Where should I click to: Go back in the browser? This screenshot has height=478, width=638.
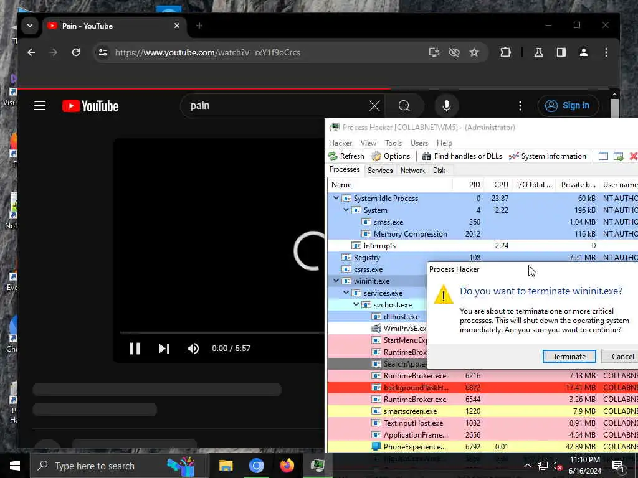tap(31, 52)
